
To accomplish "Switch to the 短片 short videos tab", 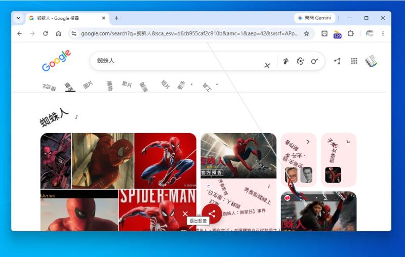I will pos(166,84).
